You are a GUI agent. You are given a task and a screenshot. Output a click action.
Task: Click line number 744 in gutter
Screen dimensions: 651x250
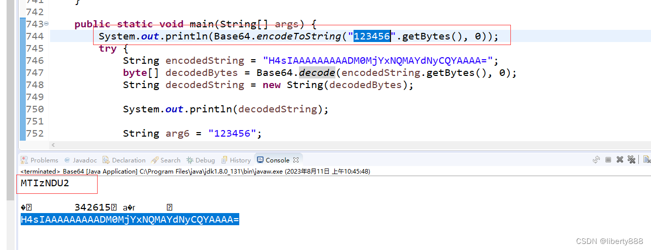point(34,36)
